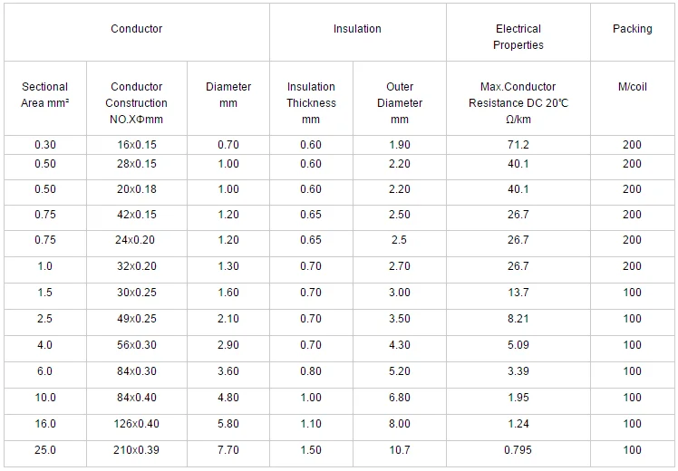Viewport: 678px width, 471px height.
Task: Click the Outer Diameter mm header
Action: tap(400, 102)
